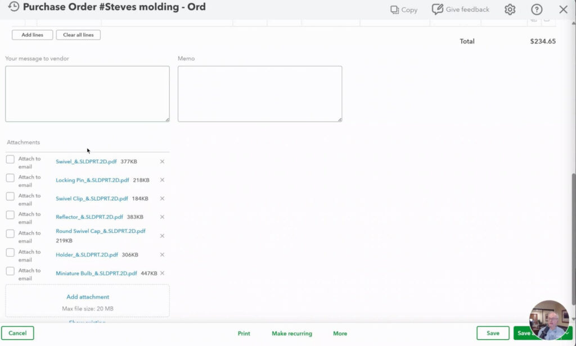Open the Holder_&.SLDPRT.2D.pdf link
Image resolution: width=576 pixels, height=346 pixels.
87,254
